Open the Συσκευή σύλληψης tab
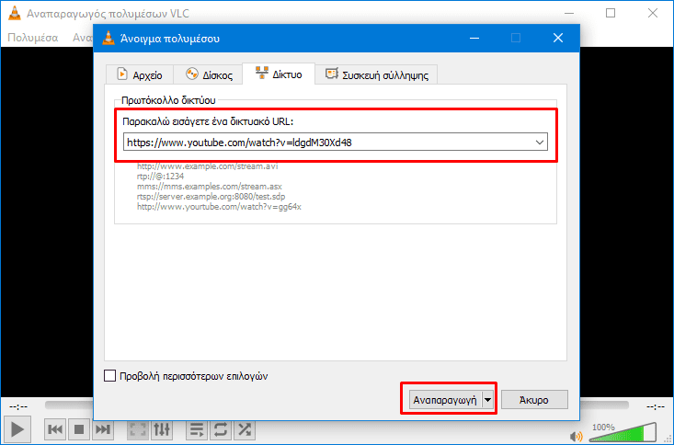674x445 pixels. click(x=377, y=74)
